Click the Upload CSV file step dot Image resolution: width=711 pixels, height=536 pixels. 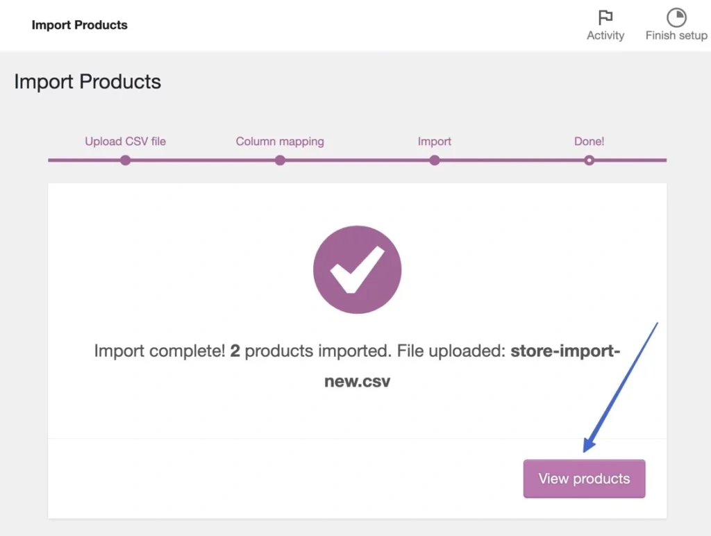coord(125,160)
